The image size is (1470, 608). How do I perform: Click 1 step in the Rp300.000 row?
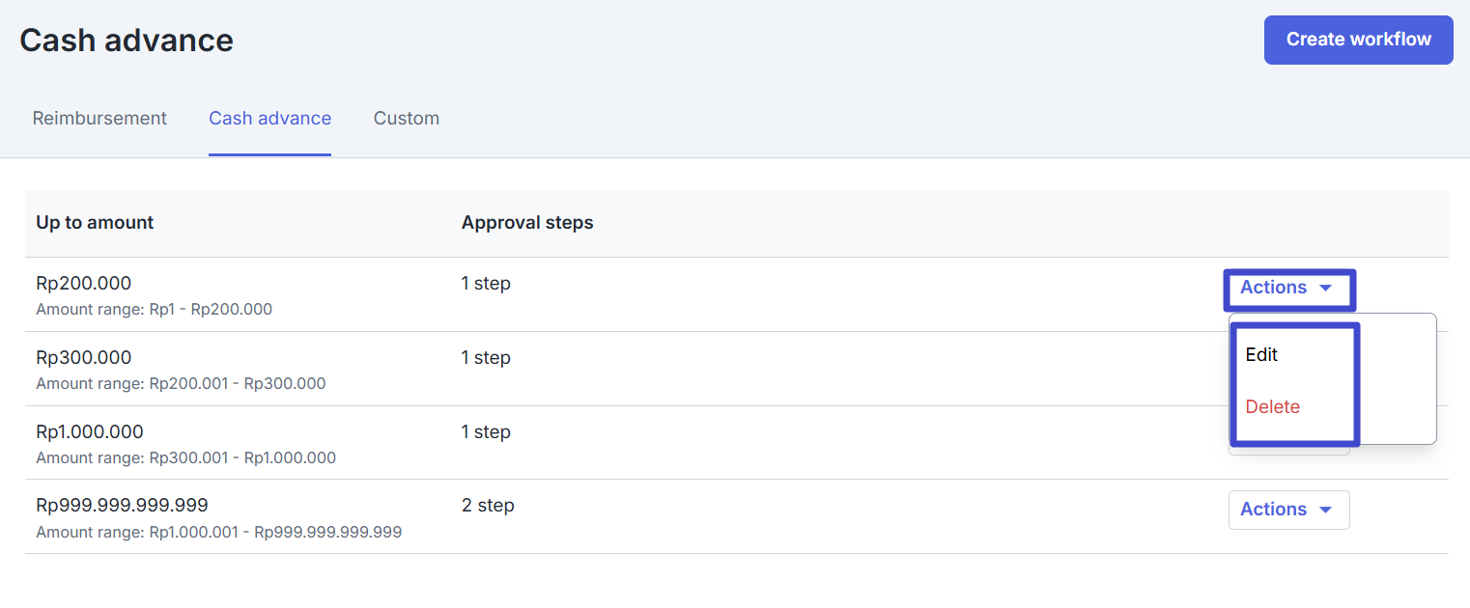click(x=486, y=358)
